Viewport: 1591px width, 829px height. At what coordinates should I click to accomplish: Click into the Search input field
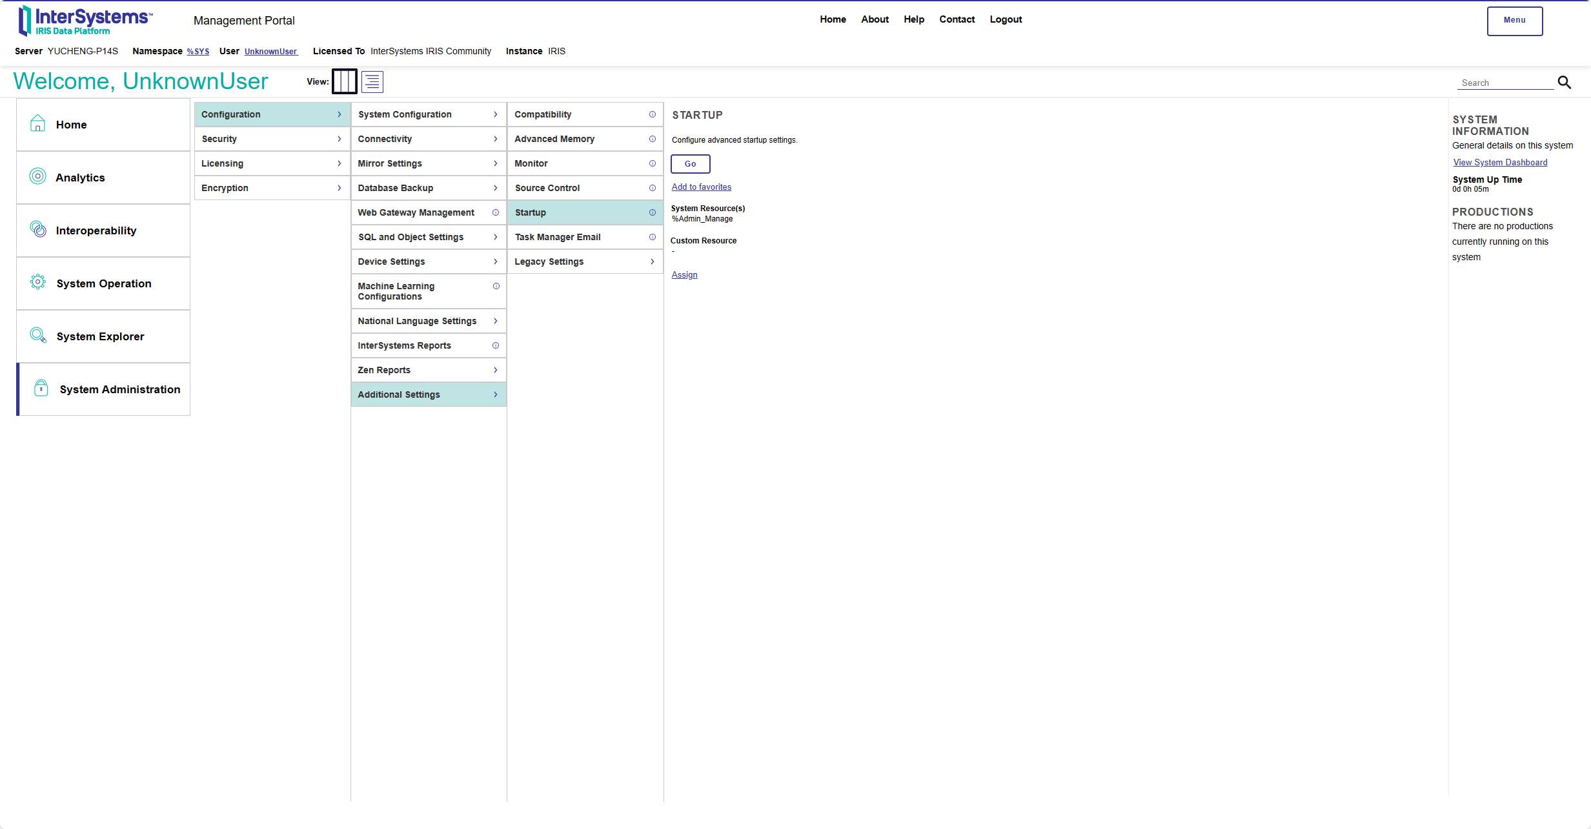(1504, 83)
